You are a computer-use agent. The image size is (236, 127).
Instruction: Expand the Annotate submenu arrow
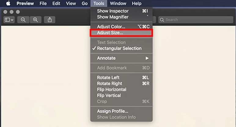coord(147,58)
